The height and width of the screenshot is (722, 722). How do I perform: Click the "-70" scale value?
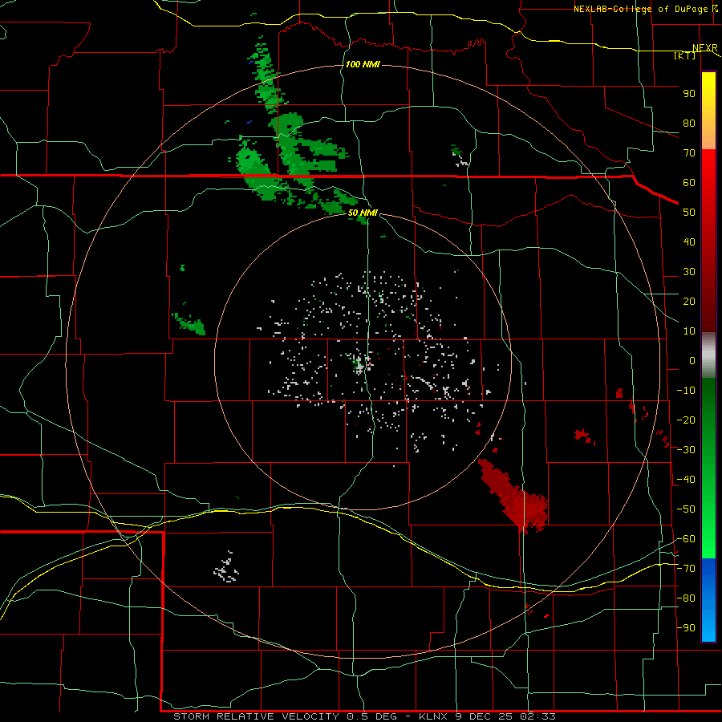(686, 568)
